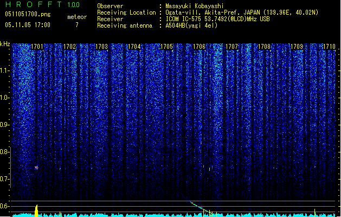The height and width of the screenshot is (217, 341).
Task: Click observer name Masayuki Kobayashi
Action: coord(195,6)
